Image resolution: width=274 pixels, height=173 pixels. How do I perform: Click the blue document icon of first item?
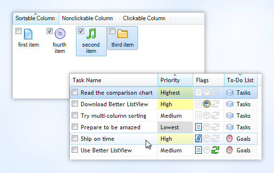[28, 34]
